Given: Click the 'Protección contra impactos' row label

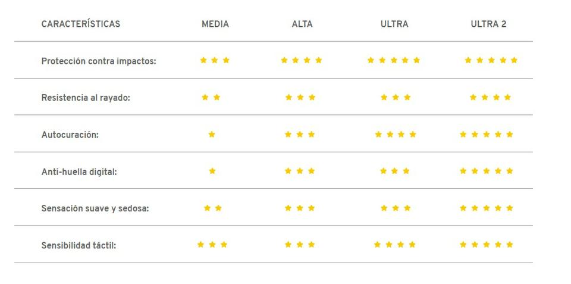Looking at the screenshot, I should (99, 61).
